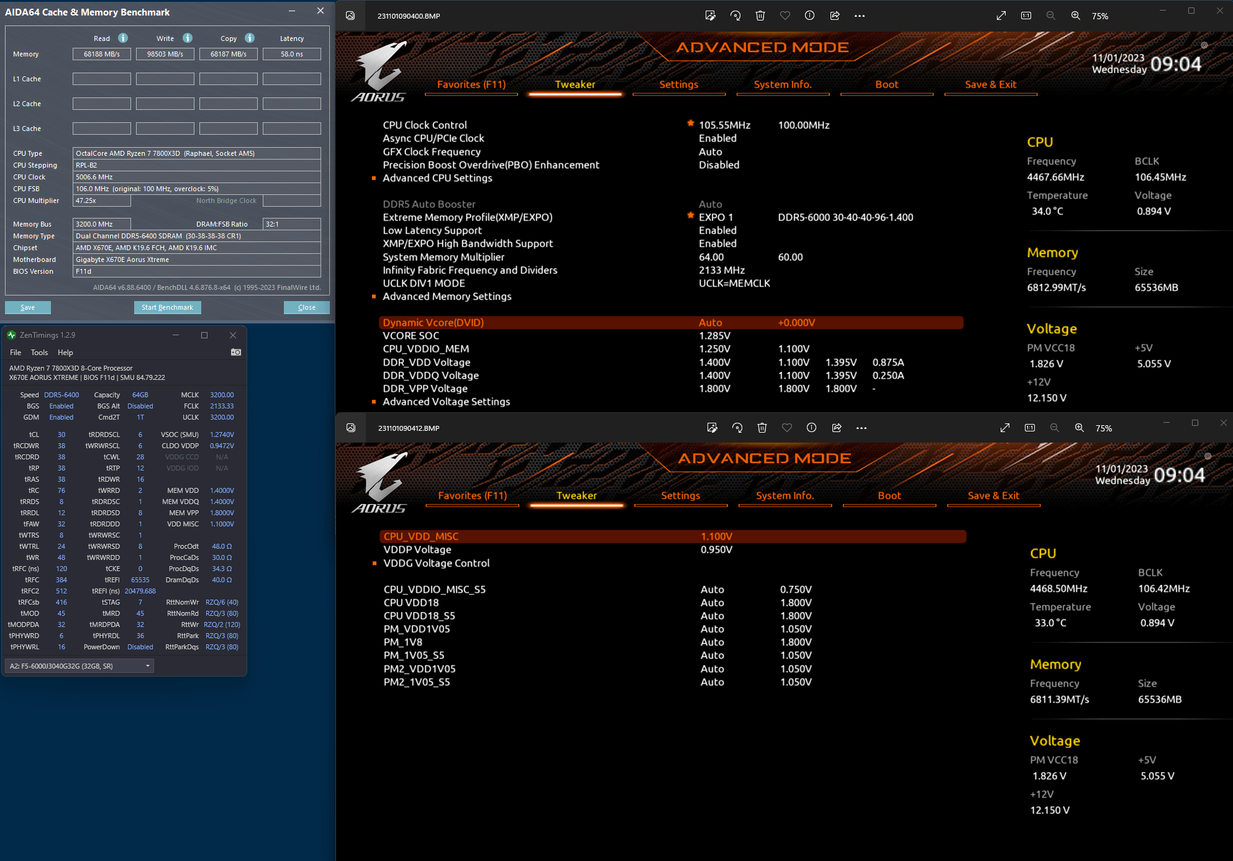Show 231101090412.BMP at actual size
Screen dimensions: 1233x861
(x=1030, y=428)
